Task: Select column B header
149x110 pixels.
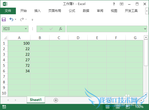Action: [40, 38]
